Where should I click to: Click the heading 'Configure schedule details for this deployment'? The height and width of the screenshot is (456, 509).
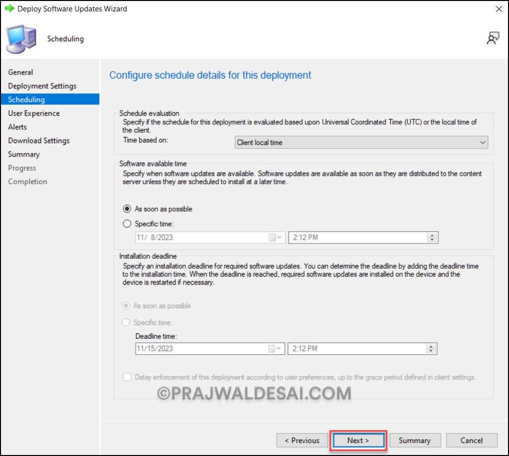pos(210,75)
